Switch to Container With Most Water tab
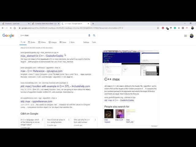 pyautogui.click(x=46, y=24)
